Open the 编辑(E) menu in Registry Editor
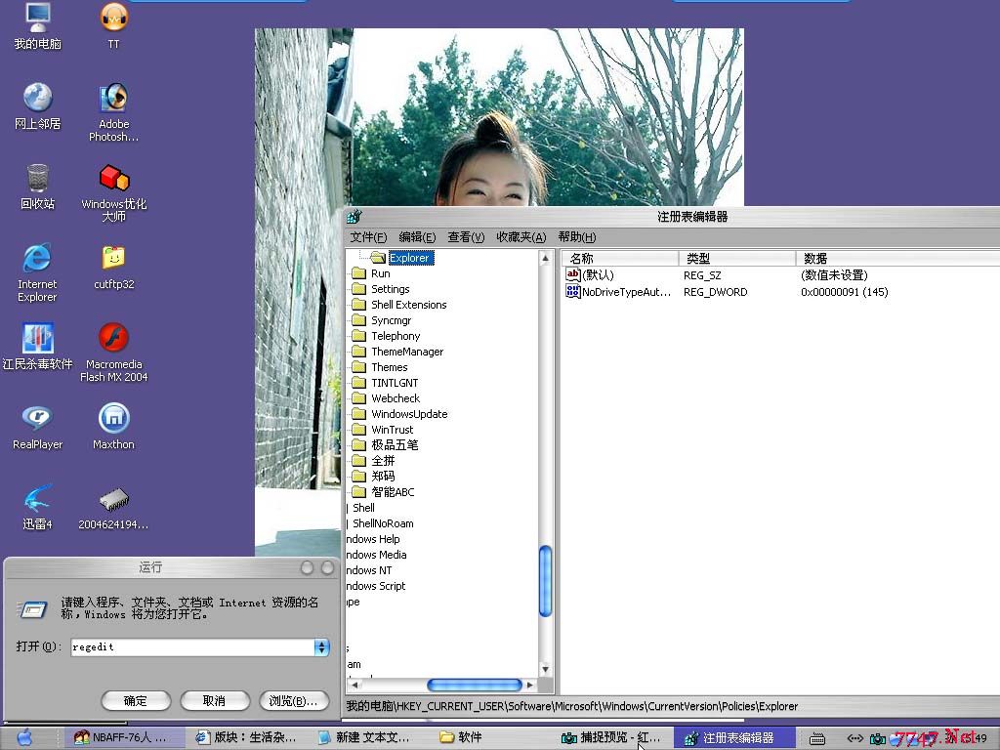The image size is (1000, 750). pos(417,237)
